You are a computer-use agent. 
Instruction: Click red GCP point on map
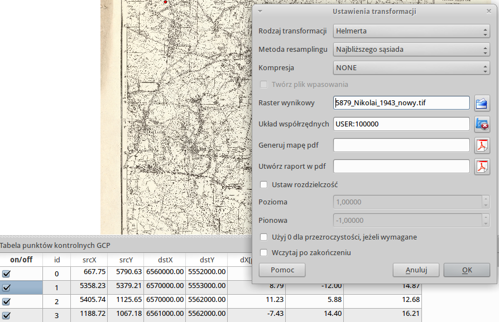pos(165,2)
